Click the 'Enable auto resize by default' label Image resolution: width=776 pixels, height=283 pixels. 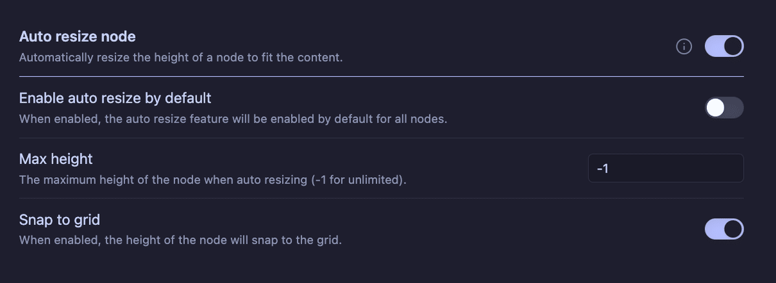click(x=116, y=98)
